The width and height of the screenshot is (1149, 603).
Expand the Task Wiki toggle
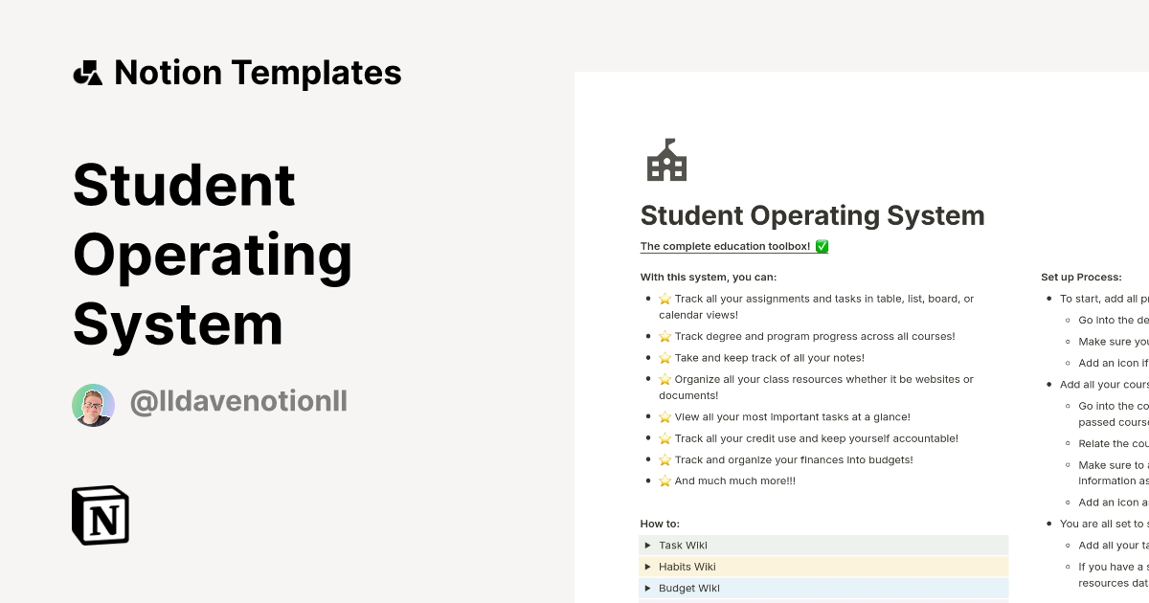[648, 545]
